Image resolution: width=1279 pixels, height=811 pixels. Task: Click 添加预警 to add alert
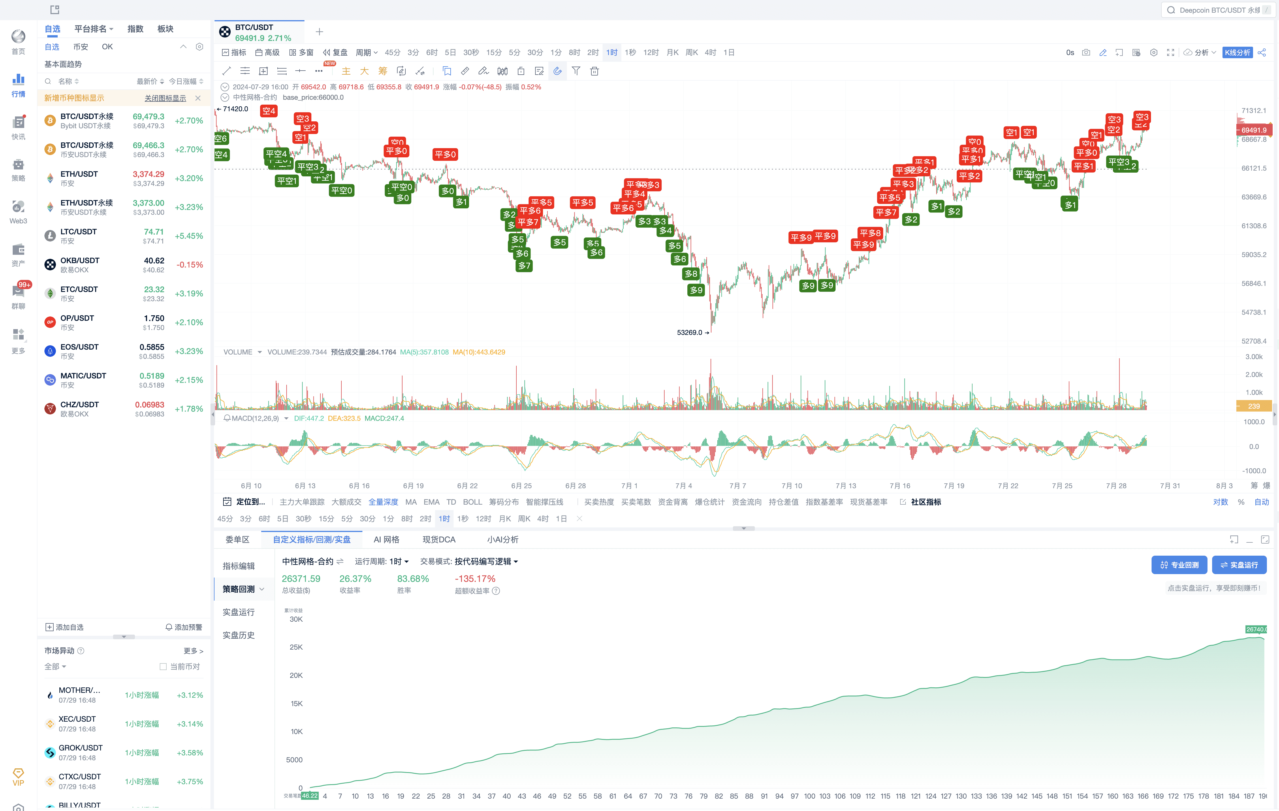point(184,628)
